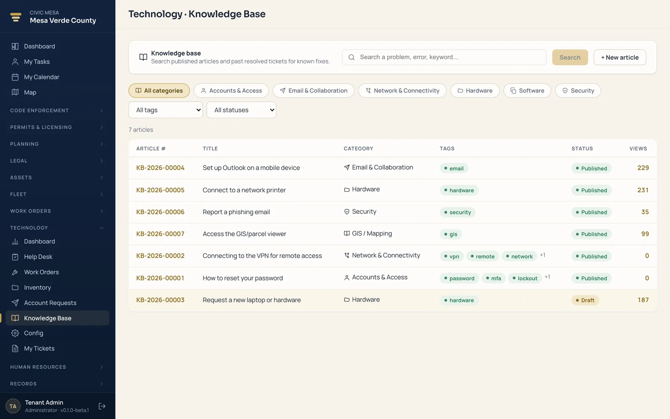Open article KB-2026-00005
Viewport: 670px width, 419px height.
(x=160, y=190)
